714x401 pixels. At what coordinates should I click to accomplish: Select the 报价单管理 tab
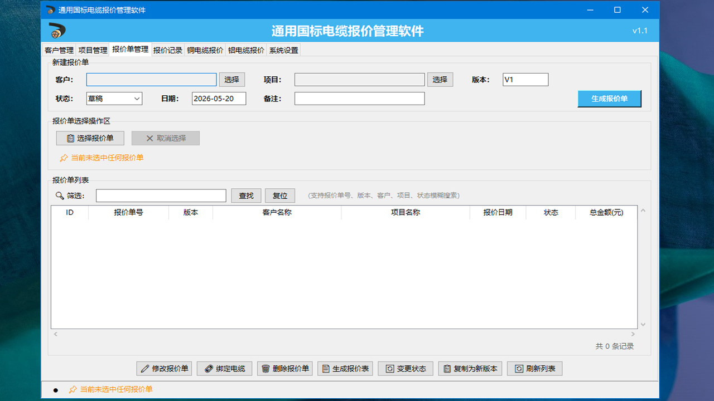[x=130, y=49]
